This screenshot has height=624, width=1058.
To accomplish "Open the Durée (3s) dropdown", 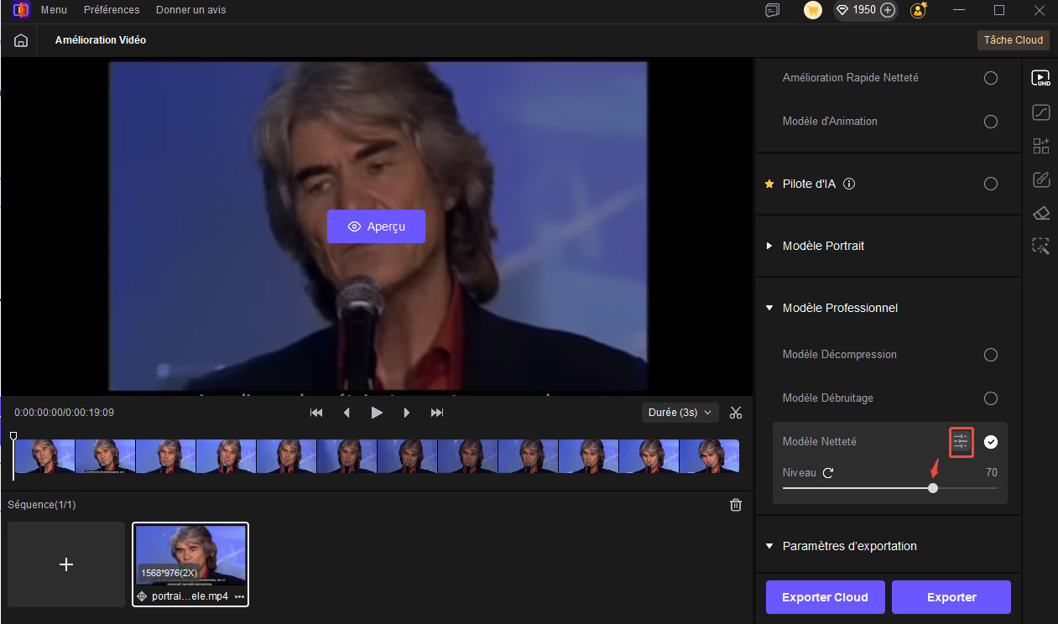I will click(680, 413).
